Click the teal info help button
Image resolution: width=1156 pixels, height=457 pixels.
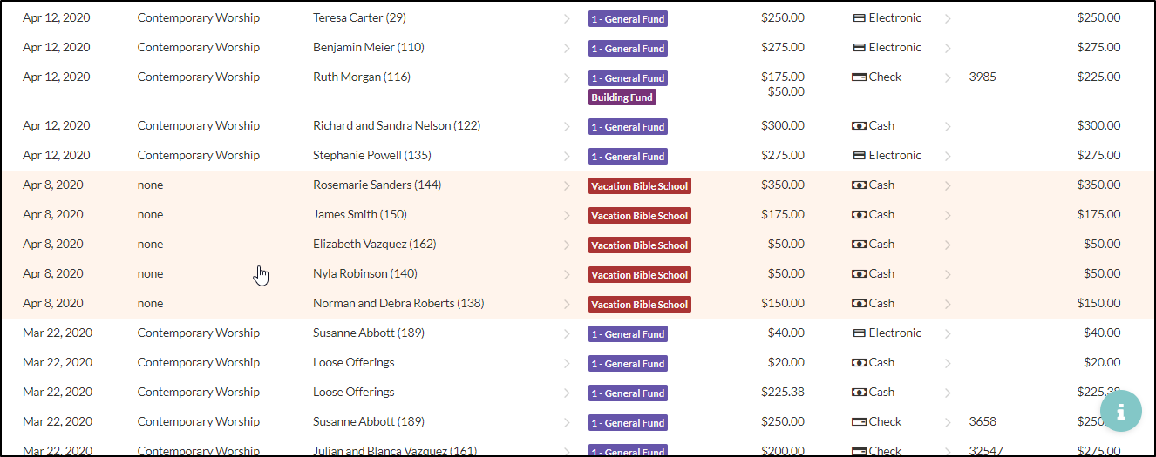(1120, 411)
